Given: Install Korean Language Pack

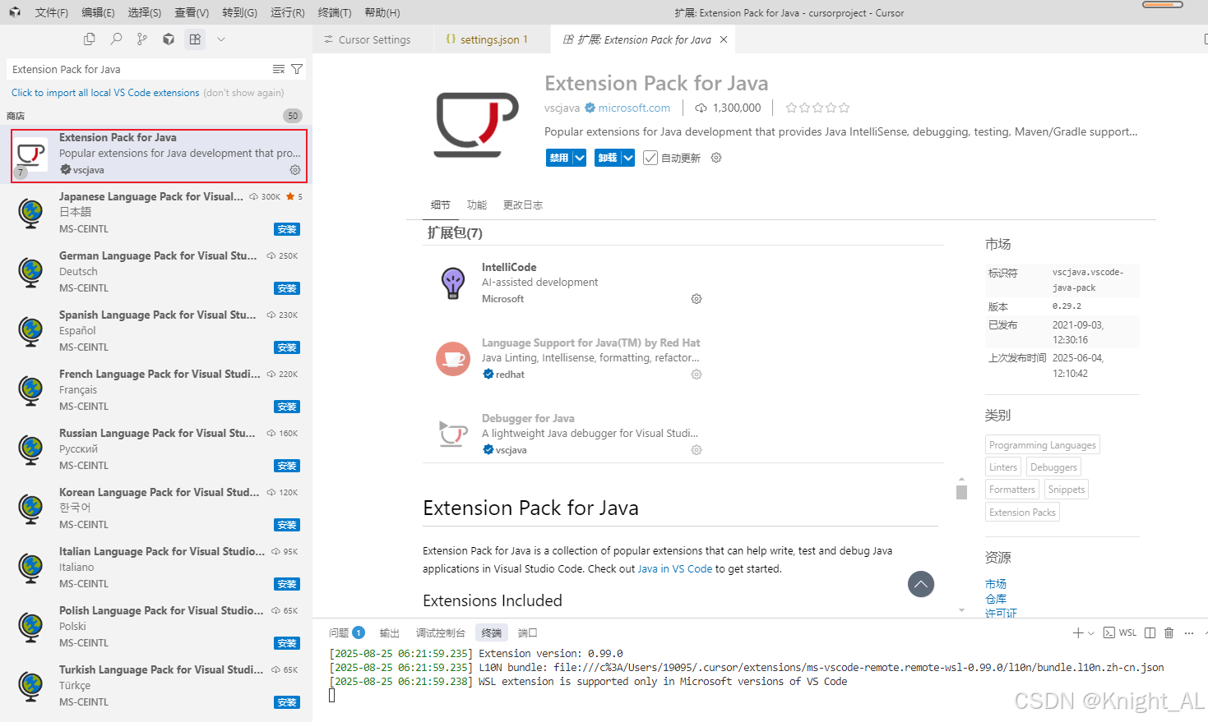Looking at the screenshot, I should (x=287, y=525).
